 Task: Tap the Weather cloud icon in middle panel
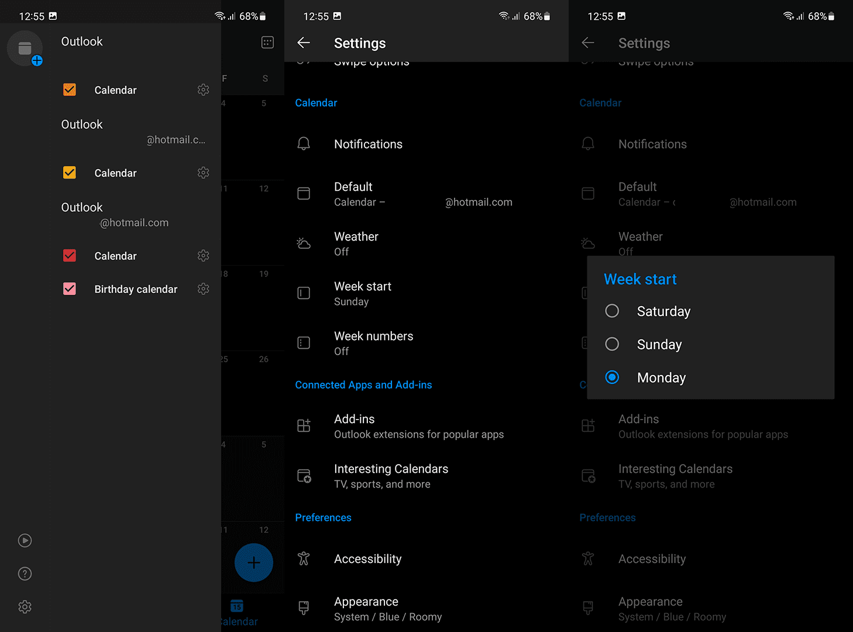coord(304,243)
